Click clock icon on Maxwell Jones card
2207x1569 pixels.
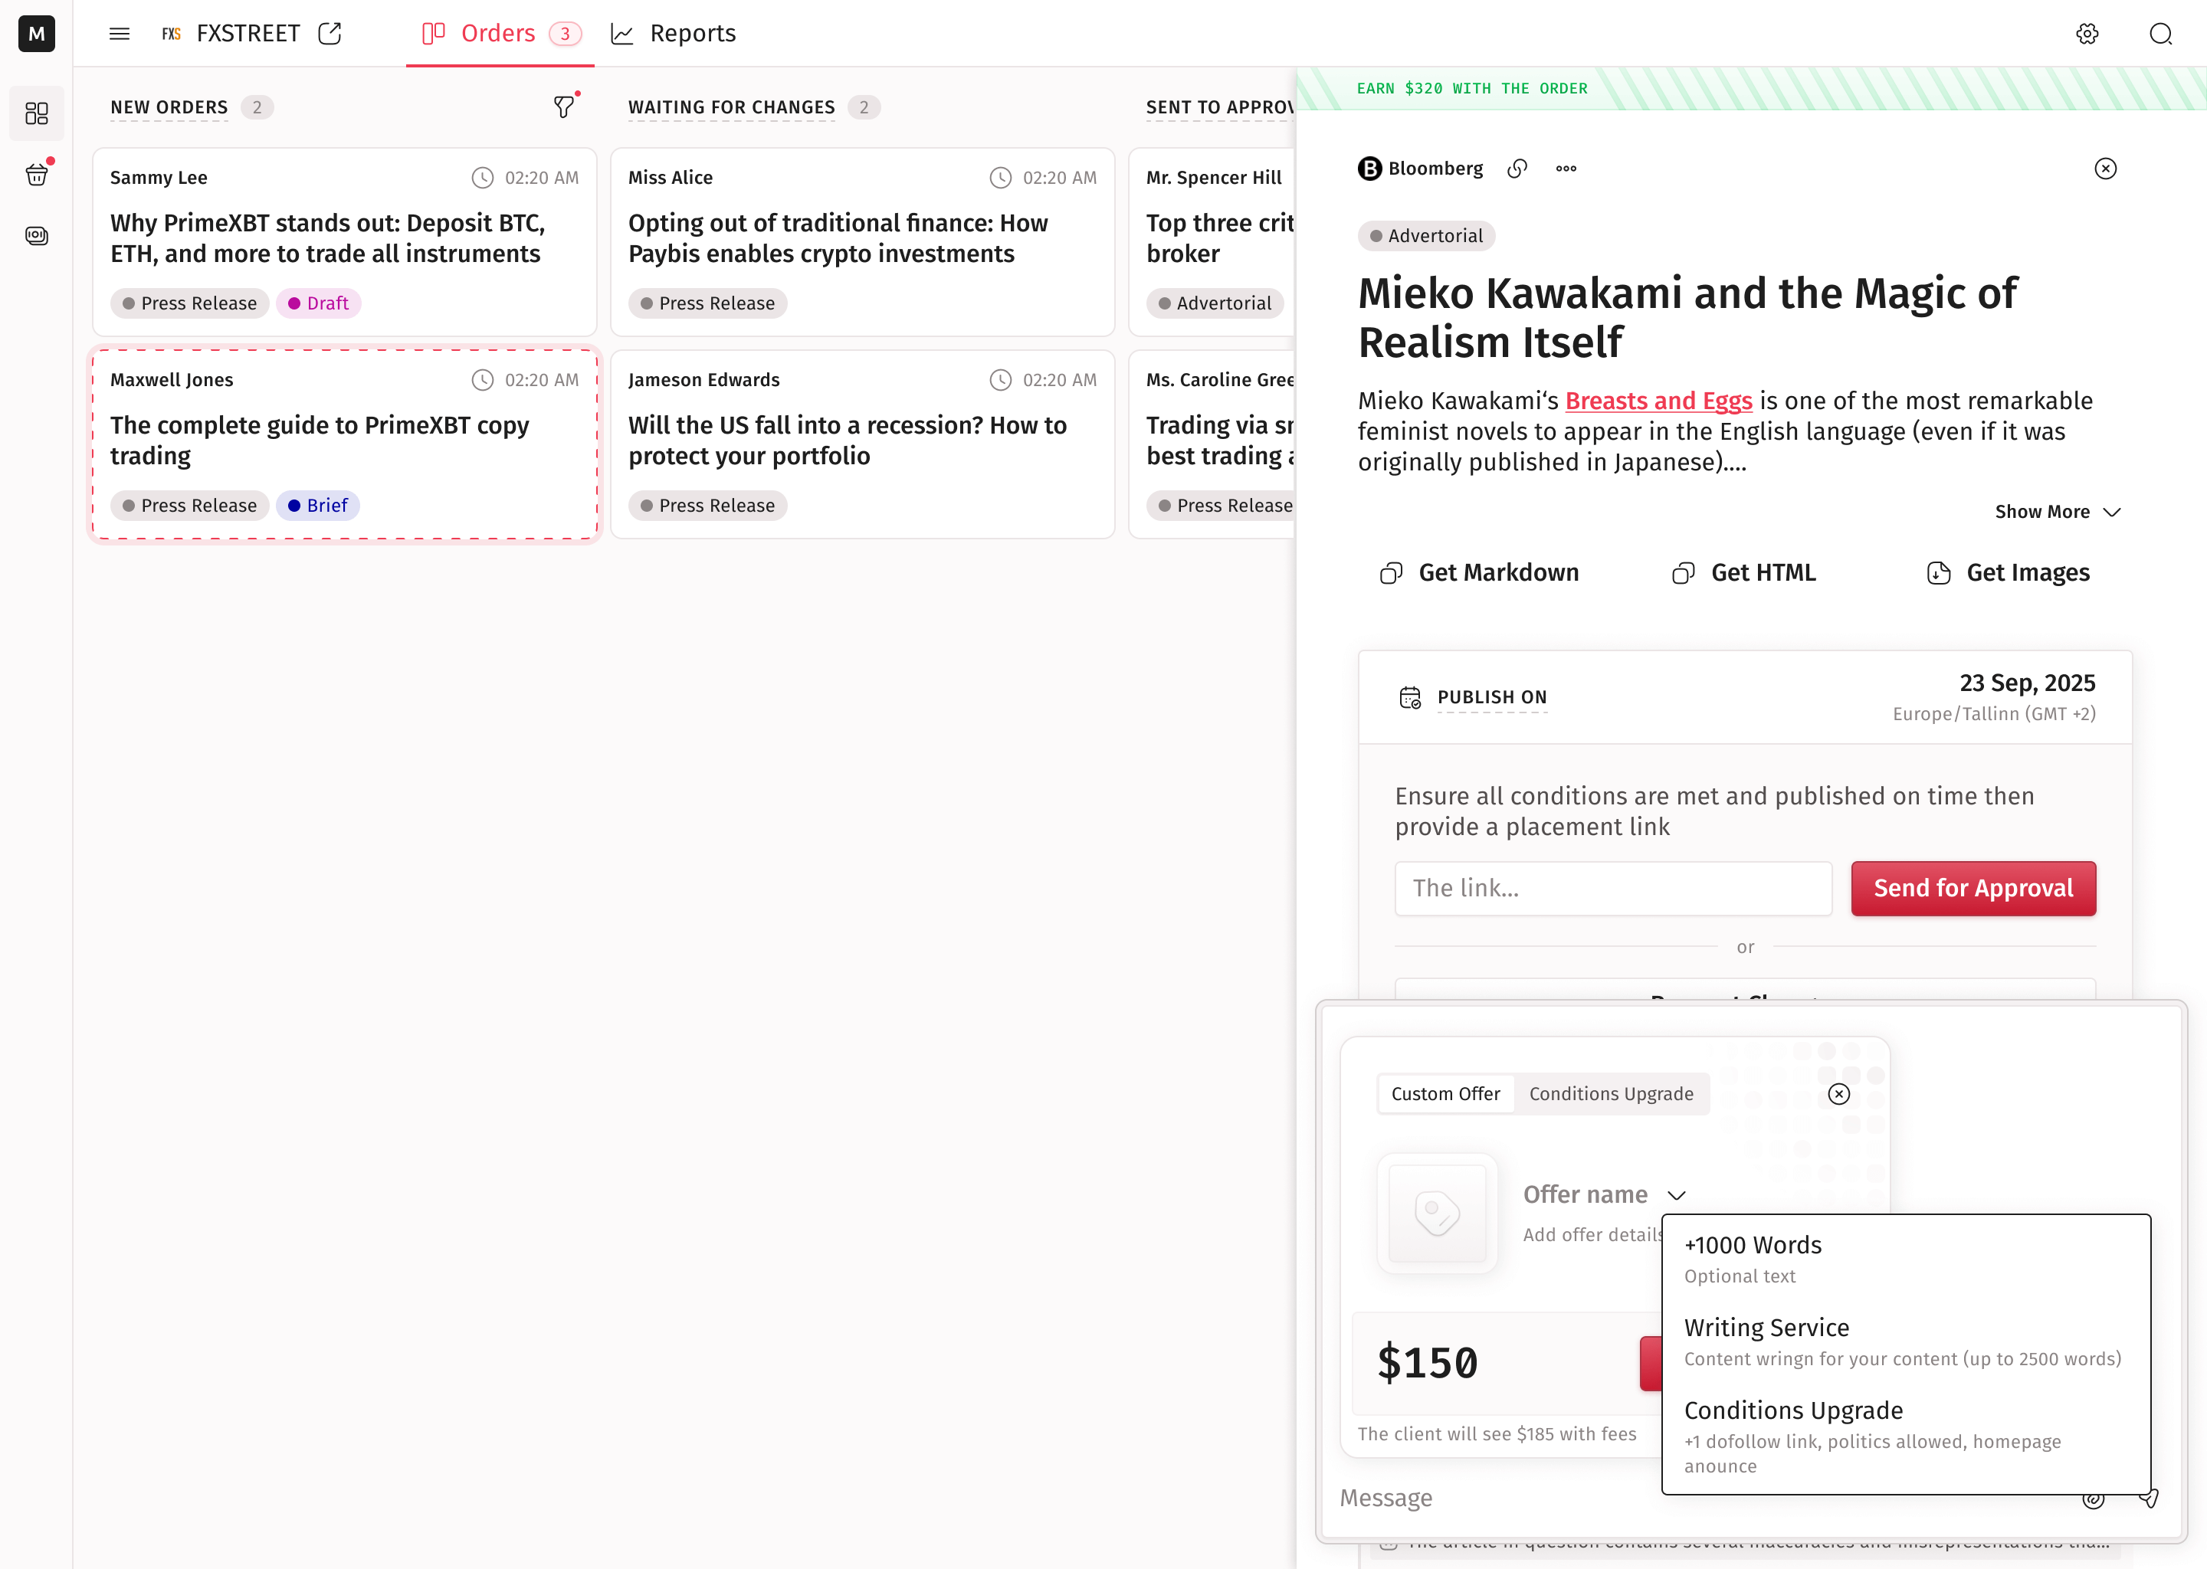point(482,380)
